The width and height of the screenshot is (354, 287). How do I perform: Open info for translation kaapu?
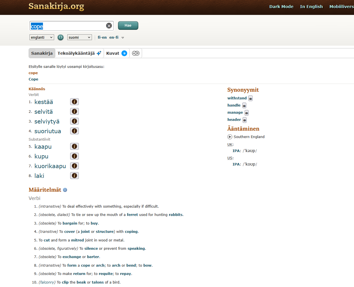click(x=74, y=146)
